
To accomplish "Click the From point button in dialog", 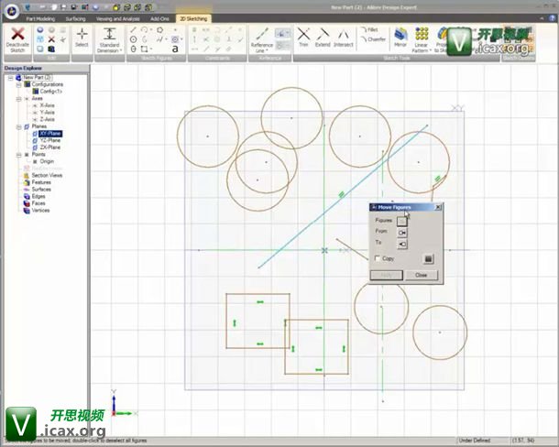I will pyautogui.click(x=402, y=233).
